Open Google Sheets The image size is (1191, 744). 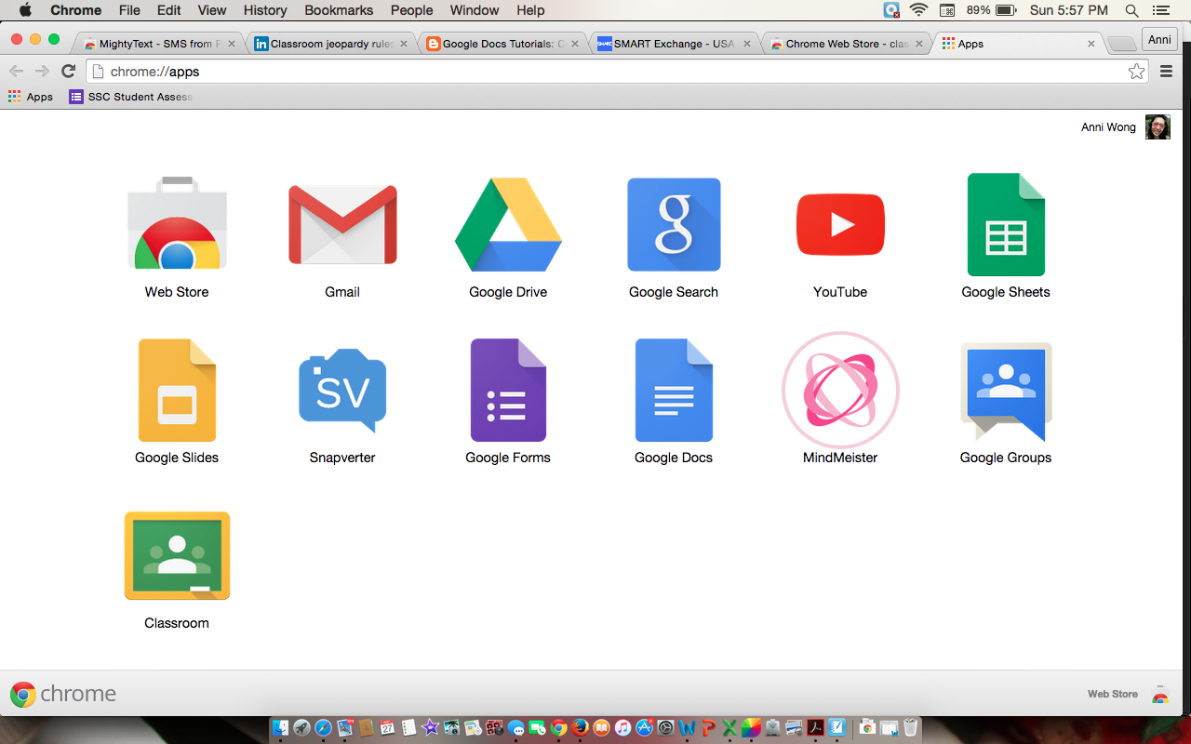1006,224
